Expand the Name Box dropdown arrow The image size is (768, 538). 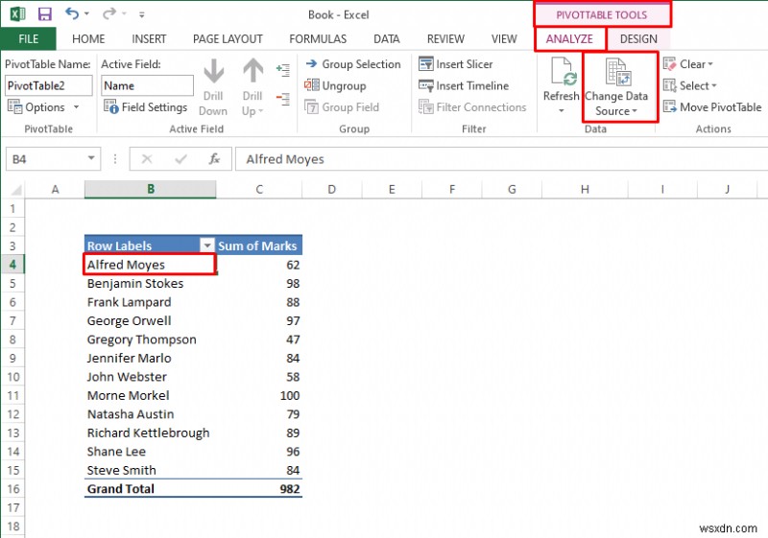click(91, 158)
